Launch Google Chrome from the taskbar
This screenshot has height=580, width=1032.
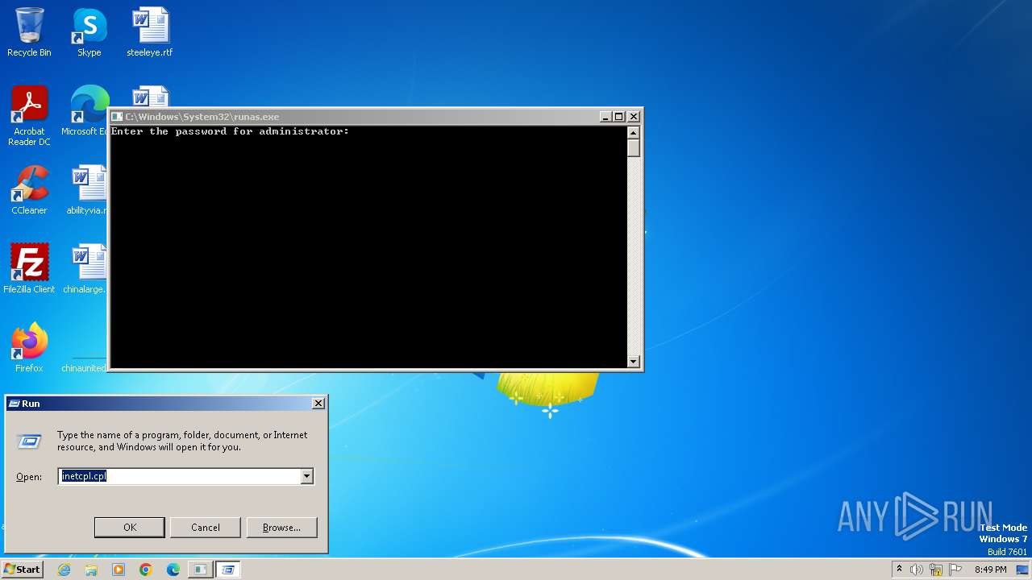[146, 570]
